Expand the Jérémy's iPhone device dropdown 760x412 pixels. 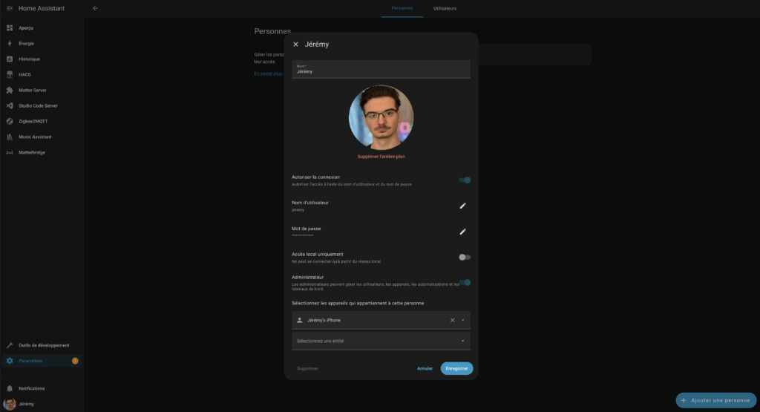click(x=463, y=320)
